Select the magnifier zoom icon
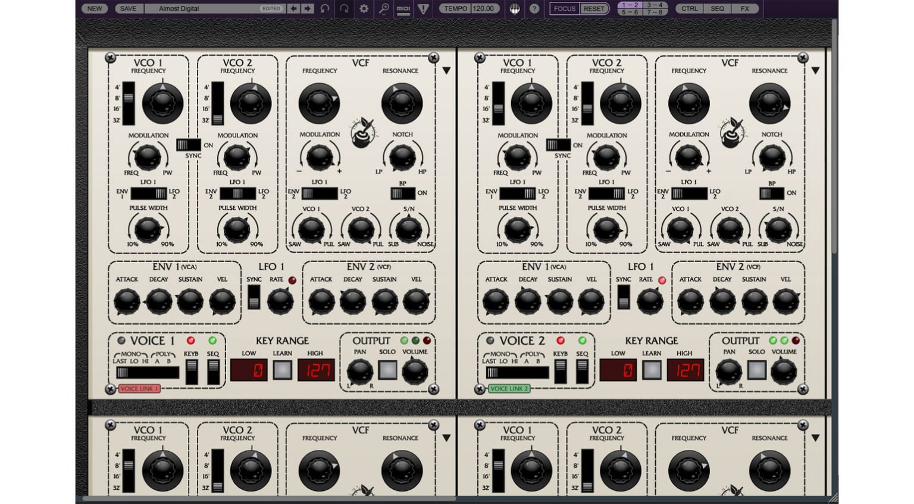Image resolution: width=914 pixels, height=504 pixels. [x=384, y=8]
